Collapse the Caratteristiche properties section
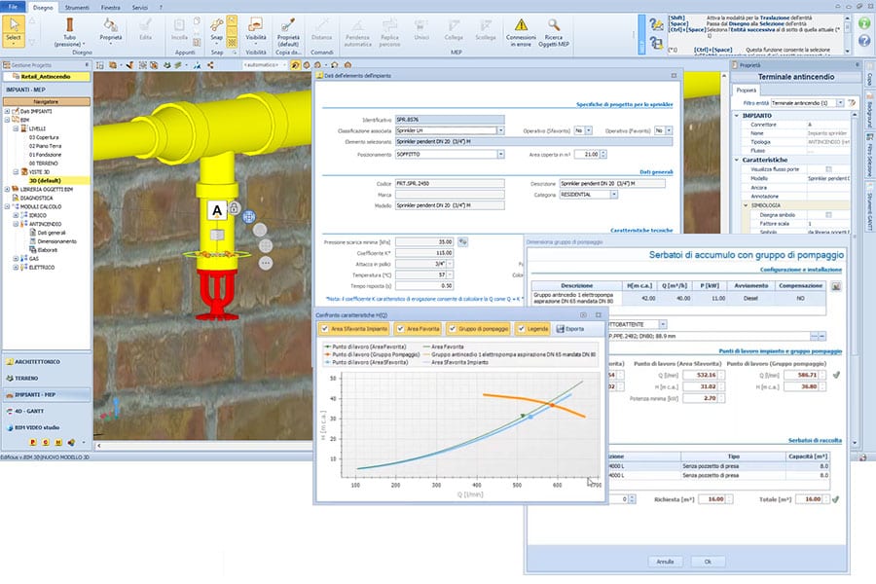 (737, 160)
